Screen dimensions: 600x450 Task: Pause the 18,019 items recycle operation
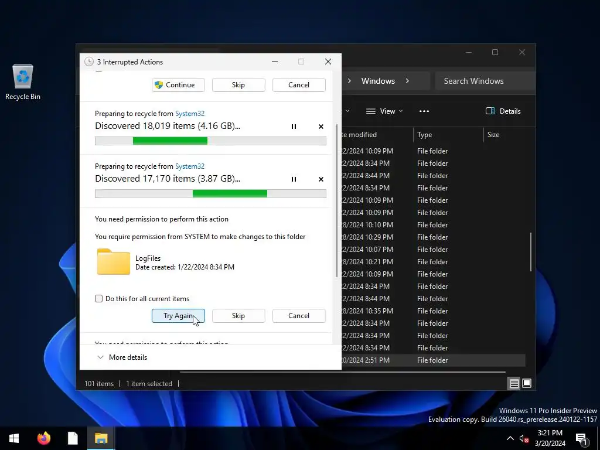tap(294, 127)
